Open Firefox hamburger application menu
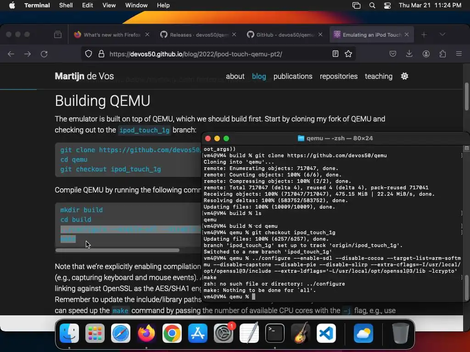 pyautogui.click(x=459, y=54)
